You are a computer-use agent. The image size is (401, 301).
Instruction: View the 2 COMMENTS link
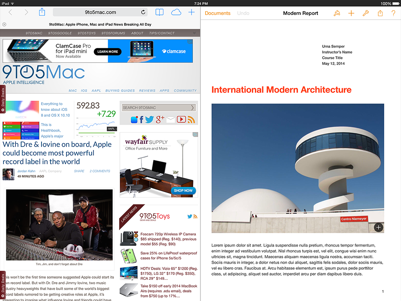[x=100, y=171]
